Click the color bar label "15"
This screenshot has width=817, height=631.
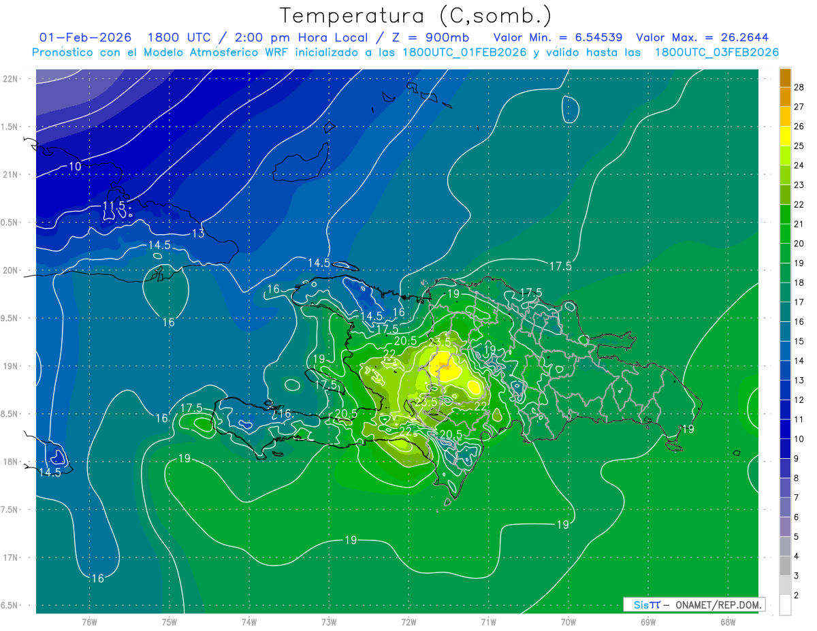[799, 341]
